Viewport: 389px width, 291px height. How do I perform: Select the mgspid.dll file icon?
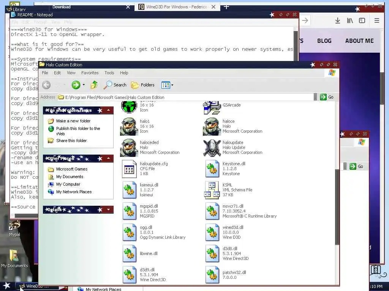[x=129, y=211]
